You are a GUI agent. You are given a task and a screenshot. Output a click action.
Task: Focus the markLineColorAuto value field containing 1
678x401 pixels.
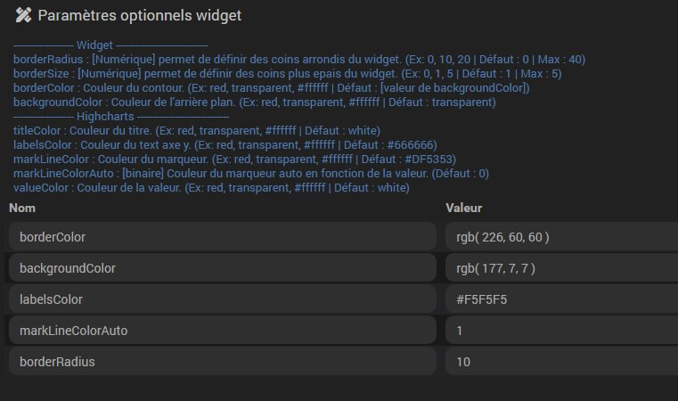tap(561, 331)
